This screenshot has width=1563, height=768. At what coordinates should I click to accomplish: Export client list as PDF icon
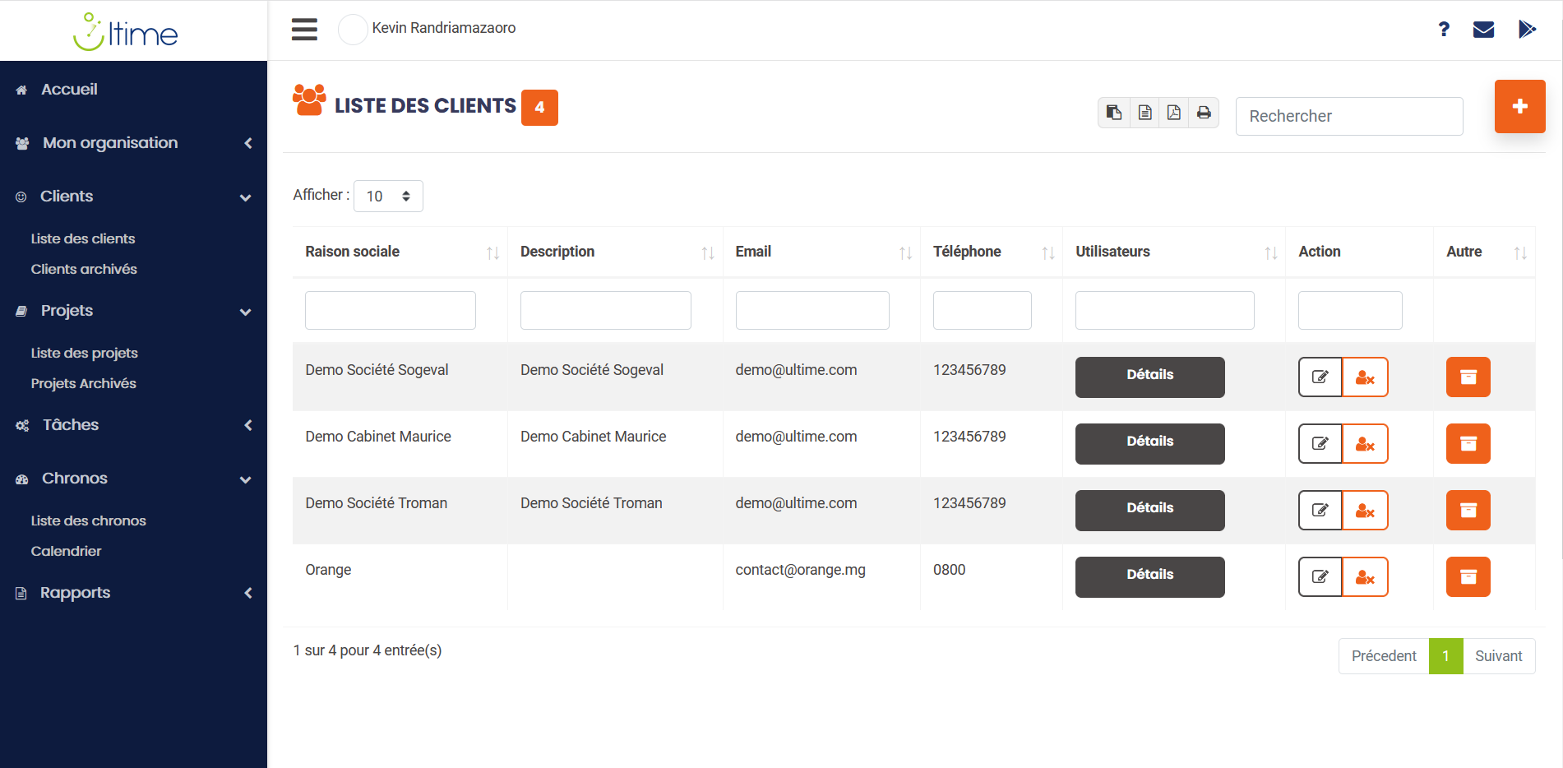pyautogui.click(x=1174, y=113)
